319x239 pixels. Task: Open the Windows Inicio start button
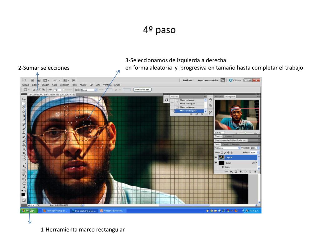(x=29, y=211)
